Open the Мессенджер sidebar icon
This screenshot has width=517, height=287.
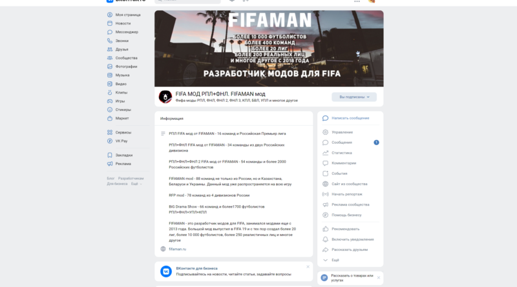110,32
